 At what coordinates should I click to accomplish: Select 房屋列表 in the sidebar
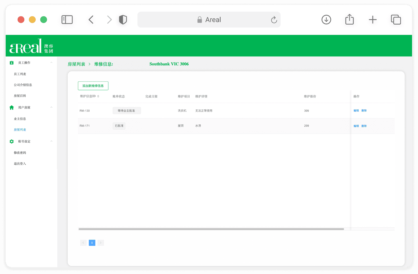point(20,130)
